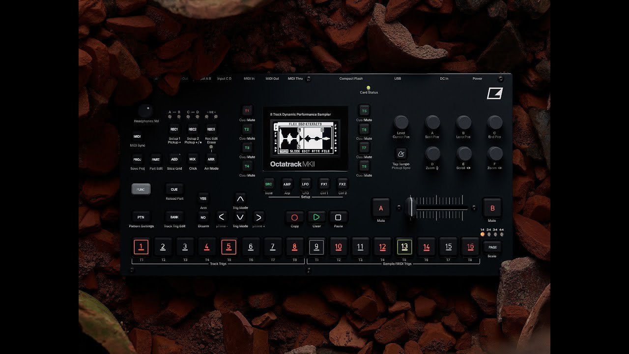This screenshot has height=354, width=629.
Task: Hit the red record Copy button
Action: pos(295,217)
